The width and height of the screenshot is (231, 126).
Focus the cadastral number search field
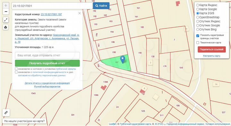pyautogui.click(x=52, y=6)
